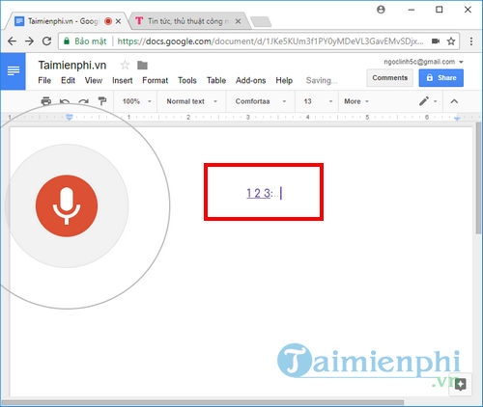Click the browser forward arrow
483x407 pixels.
coord(29,41)
